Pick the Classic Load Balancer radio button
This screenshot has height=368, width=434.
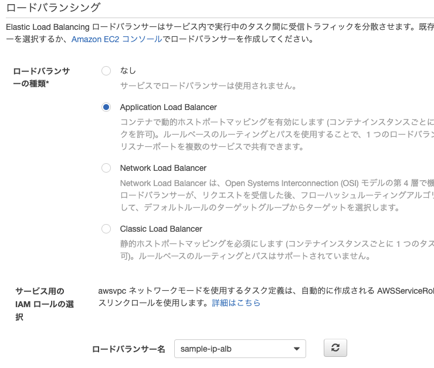106,229
